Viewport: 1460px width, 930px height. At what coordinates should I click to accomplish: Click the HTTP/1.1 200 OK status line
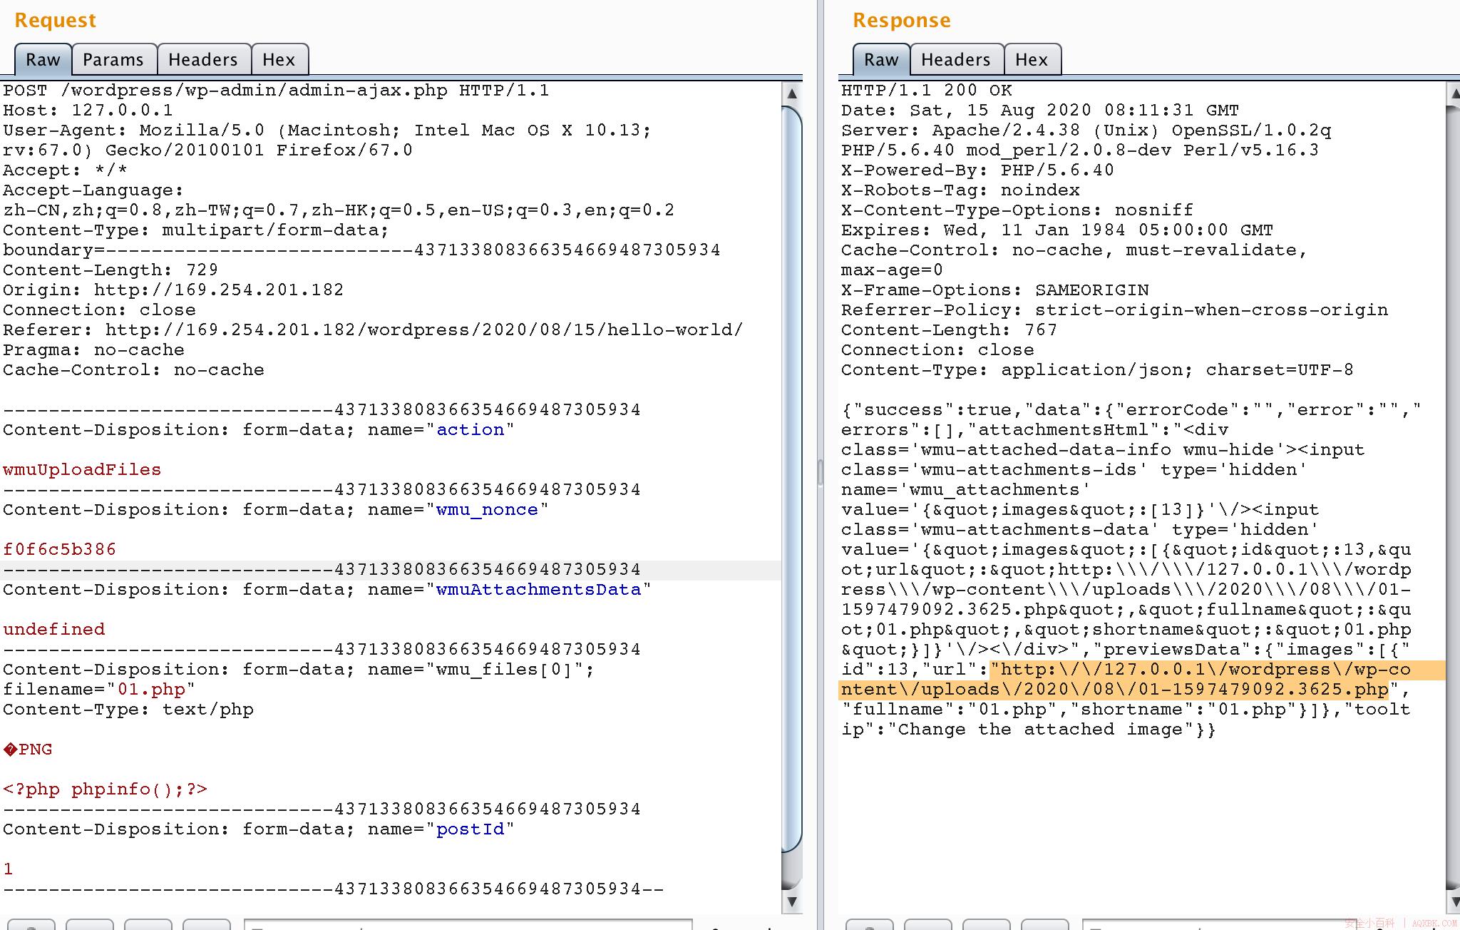click(x=927, y=91)
